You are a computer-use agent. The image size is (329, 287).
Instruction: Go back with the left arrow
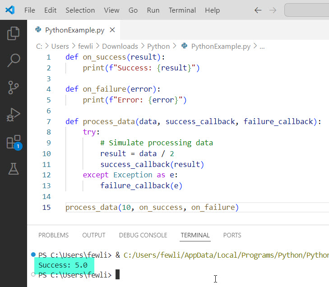(x=258, y=10)
